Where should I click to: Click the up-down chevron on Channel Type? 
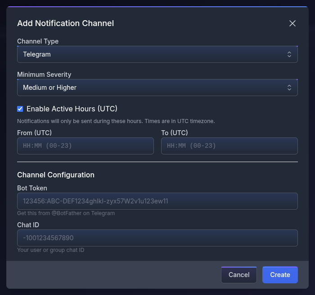coord(289,54)
